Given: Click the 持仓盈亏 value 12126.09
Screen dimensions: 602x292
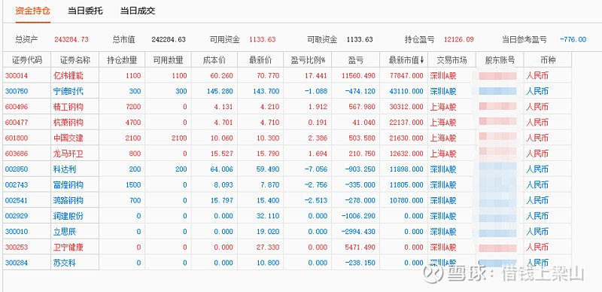Looking at the screenshot, I should tap(459, 40).
